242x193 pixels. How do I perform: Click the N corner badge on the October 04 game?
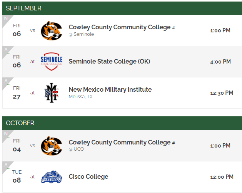coord(5,134)
